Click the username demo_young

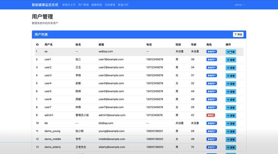click(52, 131)
